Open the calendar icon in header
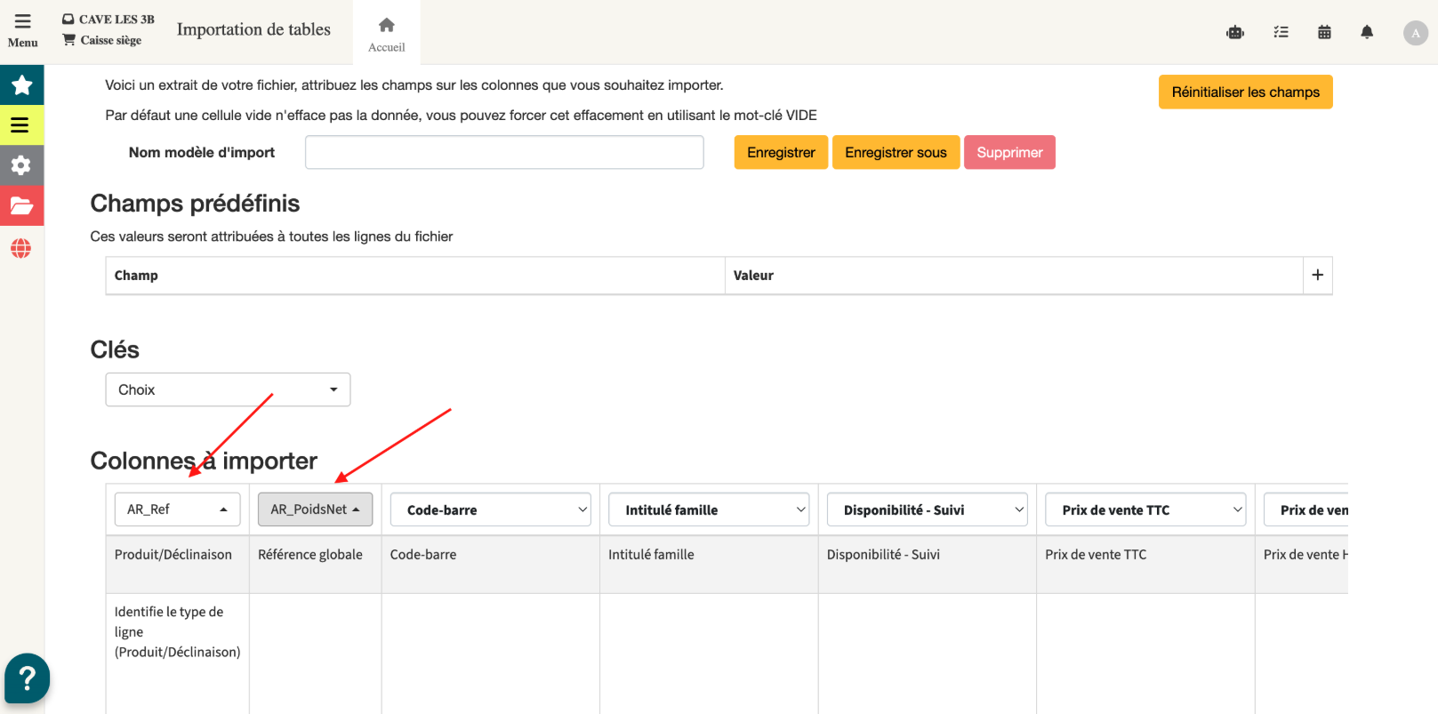The height and width of the screenshot is (714, 1438). (1324, 33)
